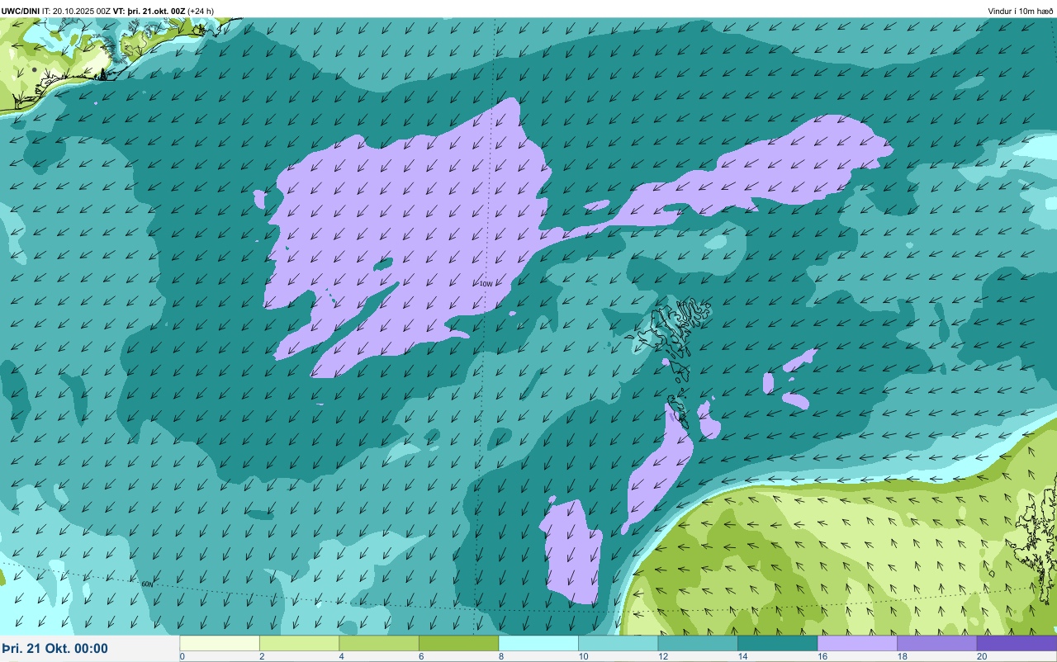Screen dimensions: 1057x662
Task: Click the legend scale value '14'
Action: [742, 656]
